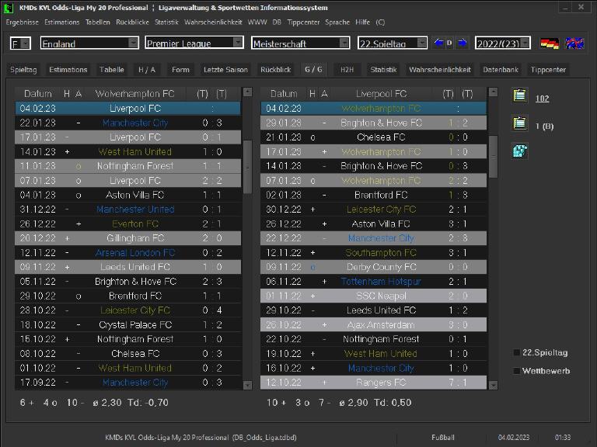Switch language with the German flag icon

tap(550, 43)
